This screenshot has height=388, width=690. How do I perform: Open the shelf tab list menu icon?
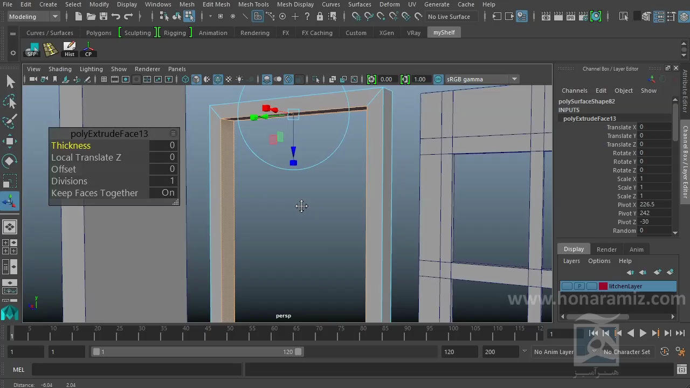[13, 33]
